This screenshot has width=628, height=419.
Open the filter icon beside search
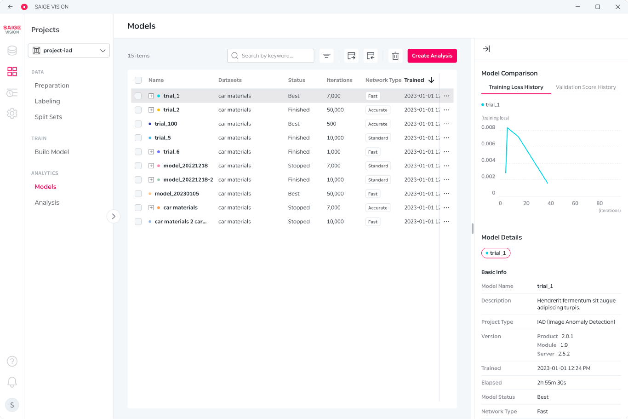(x=326, y=56)
